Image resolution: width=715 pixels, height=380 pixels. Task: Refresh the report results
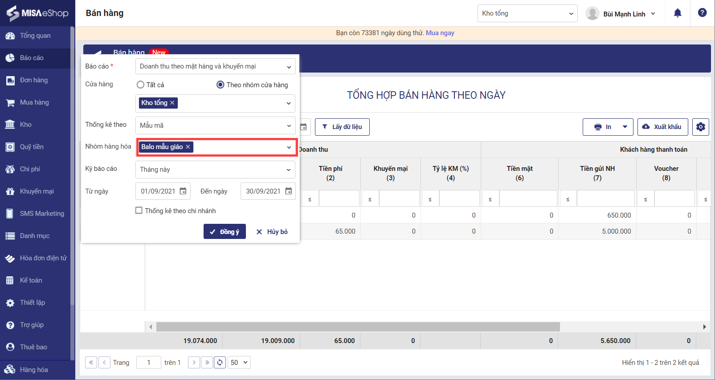pyautogui.click(x=220, y=362)
